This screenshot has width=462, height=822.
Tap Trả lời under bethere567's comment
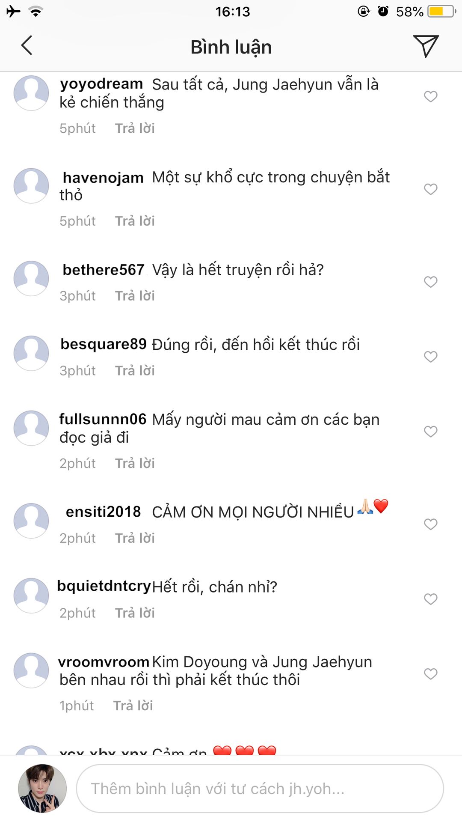135,296
